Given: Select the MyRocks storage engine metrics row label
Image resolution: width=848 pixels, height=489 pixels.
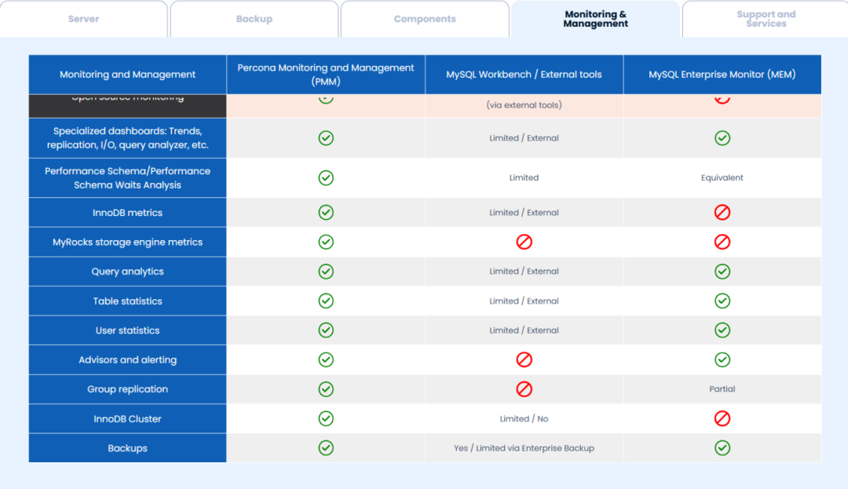Looking at the screenshot, I should click(x=128, y=242).
